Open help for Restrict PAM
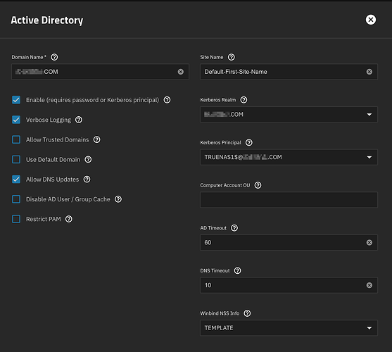 (x=69, y=219)
